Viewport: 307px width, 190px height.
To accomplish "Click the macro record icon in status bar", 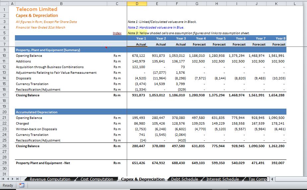I will pos(22,185).
